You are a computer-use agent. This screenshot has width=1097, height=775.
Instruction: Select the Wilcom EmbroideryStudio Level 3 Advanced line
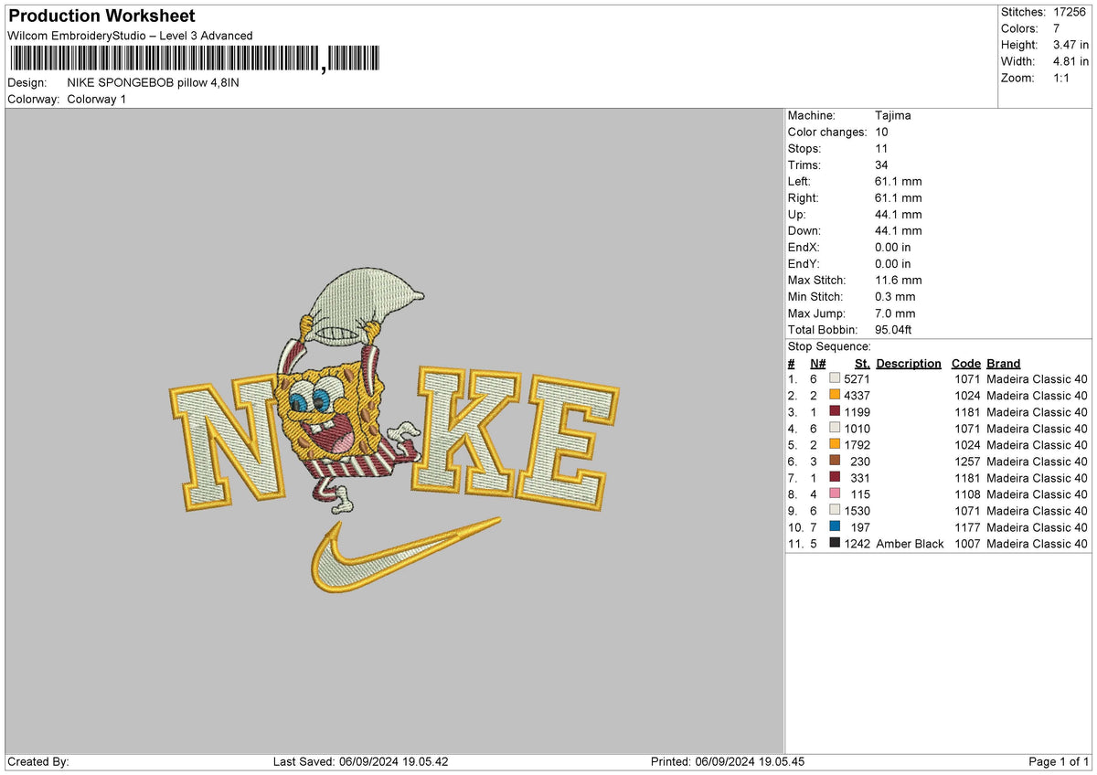click(x=130, y=36)
